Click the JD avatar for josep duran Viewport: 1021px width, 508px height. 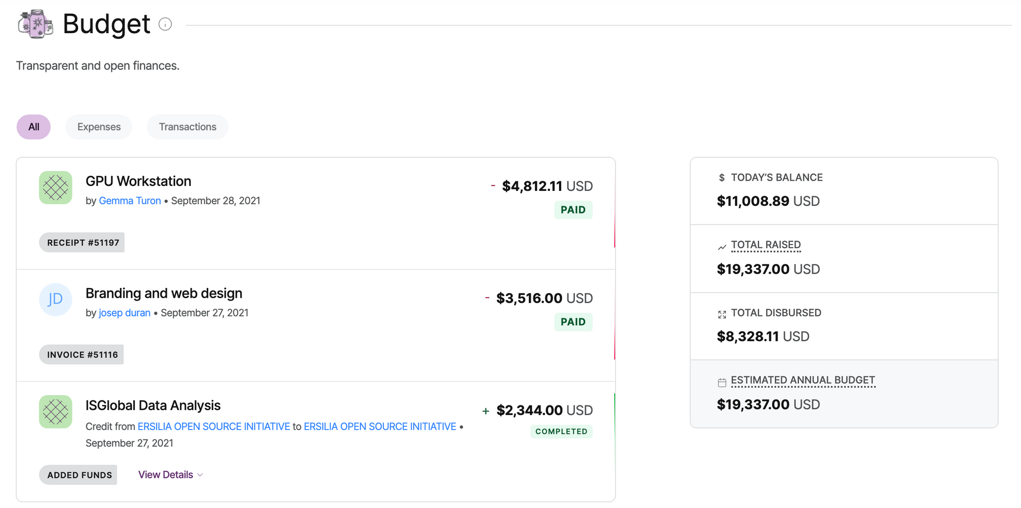point(56,300)
